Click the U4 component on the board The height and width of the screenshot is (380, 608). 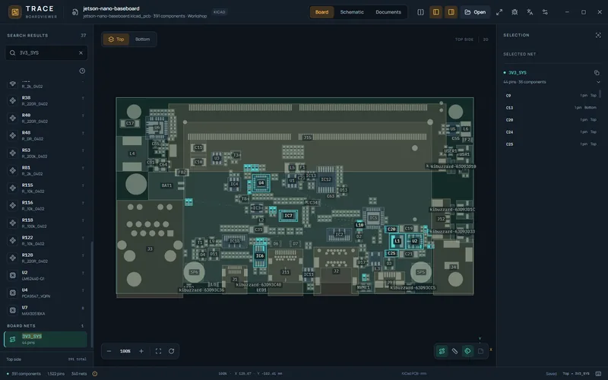(261, 183)
